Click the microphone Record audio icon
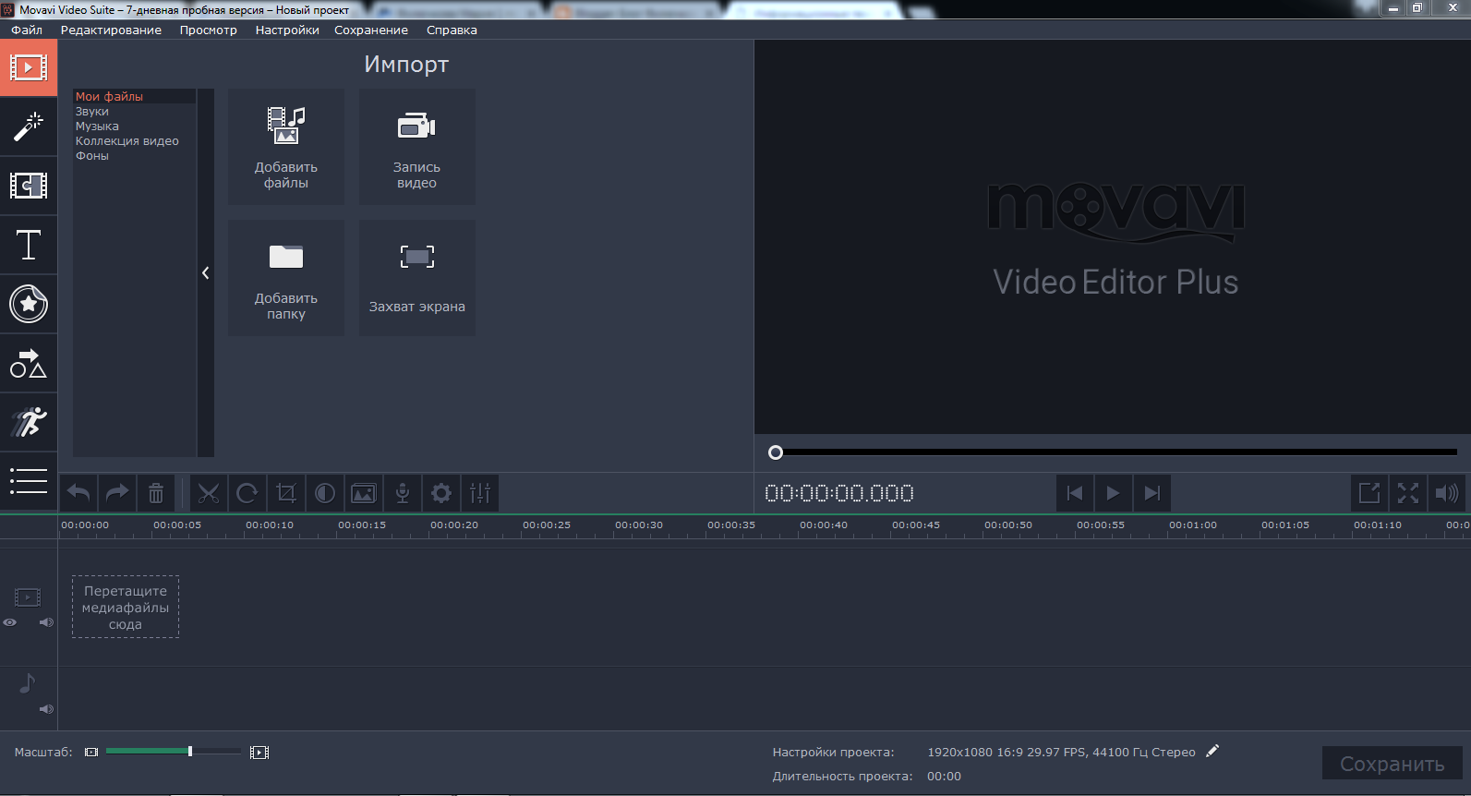The height and width of the screenshot is (796, 1471). [x=403, y=493]
